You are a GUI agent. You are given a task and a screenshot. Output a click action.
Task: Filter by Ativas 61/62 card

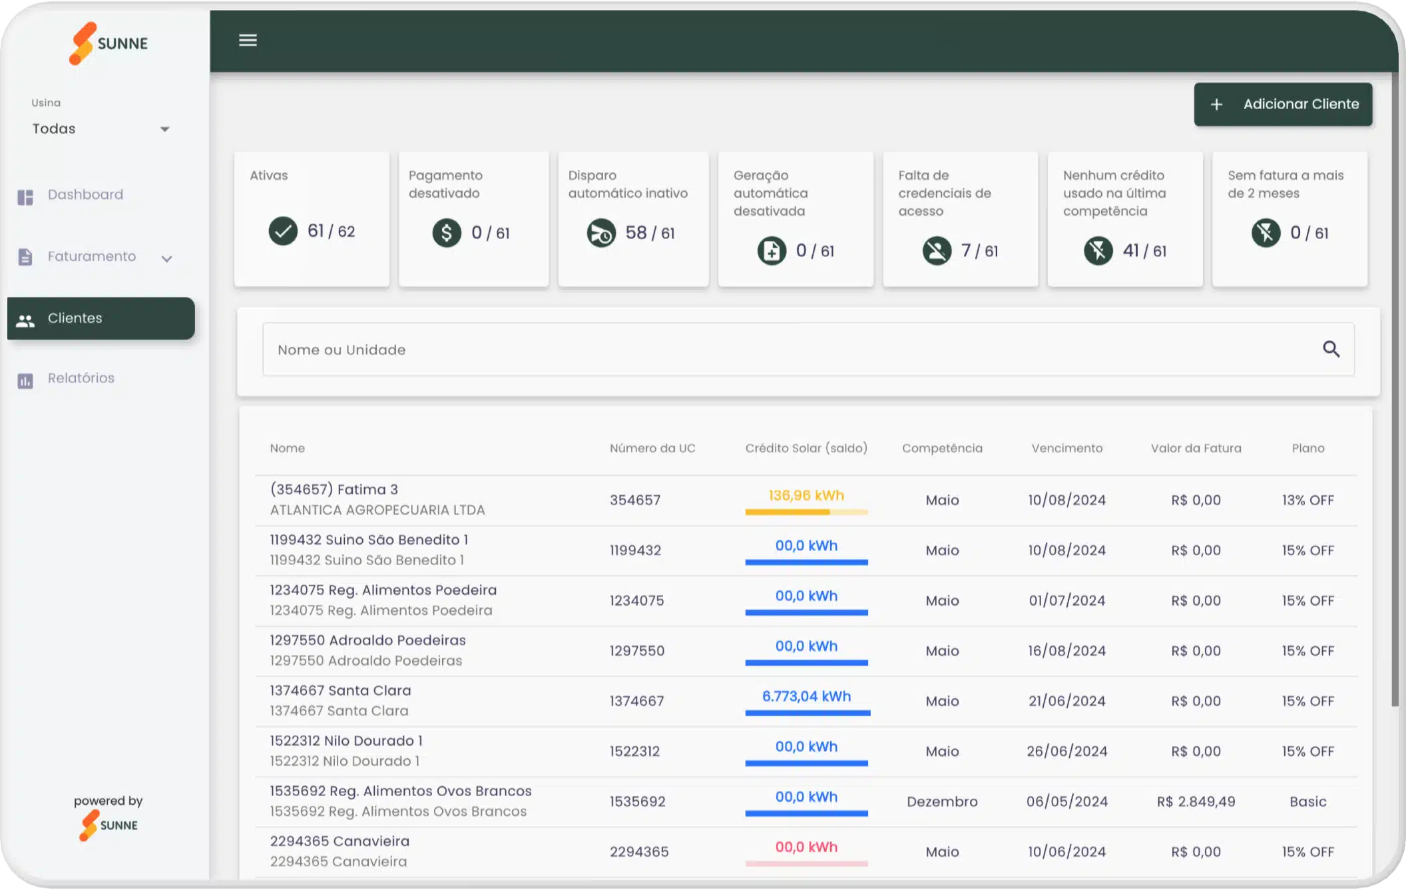[312, 219]
